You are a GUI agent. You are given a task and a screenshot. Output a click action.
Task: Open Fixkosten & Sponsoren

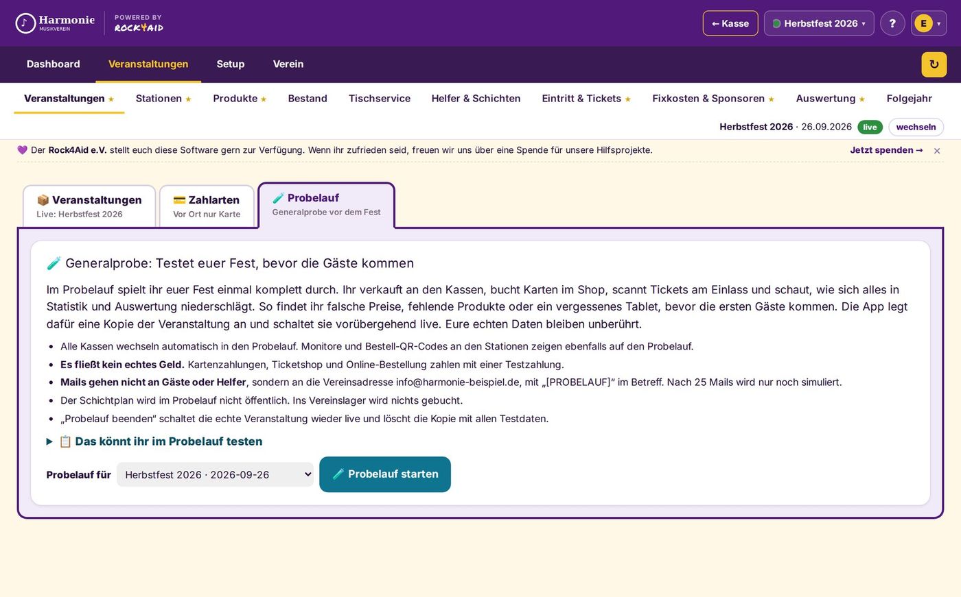713,98
